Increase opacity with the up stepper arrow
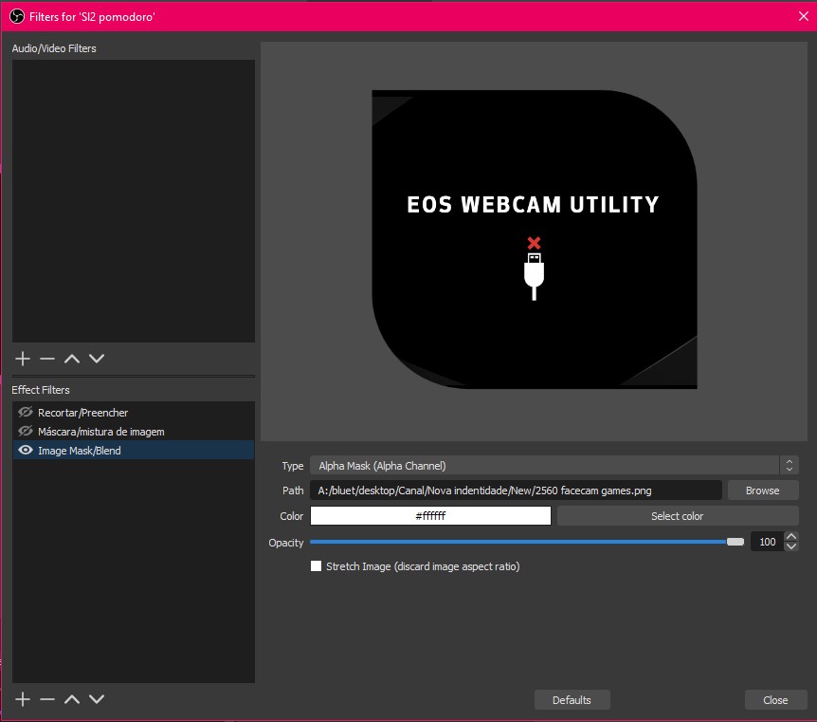The image size is (817, 722). [791, 536]
